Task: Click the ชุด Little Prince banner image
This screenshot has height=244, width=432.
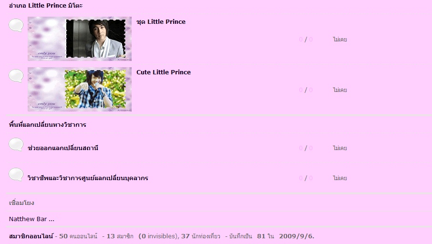Action: click(80, 39)
